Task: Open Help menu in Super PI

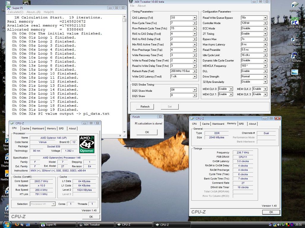Action: click(x=49, y=12)
